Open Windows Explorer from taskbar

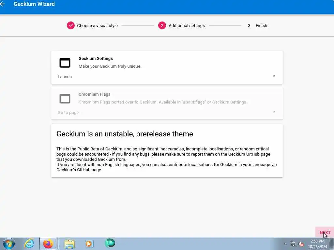tap(69, 243)
